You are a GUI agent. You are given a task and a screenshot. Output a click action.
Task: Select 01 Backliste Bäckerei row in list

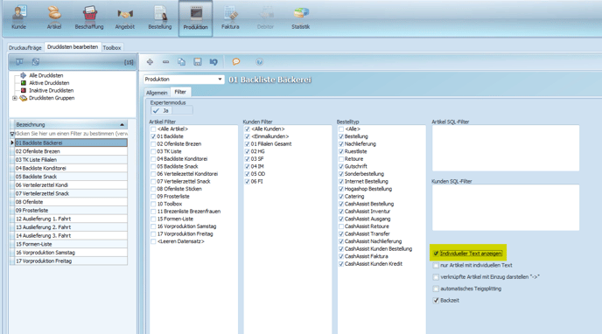[x=71, y=143]
